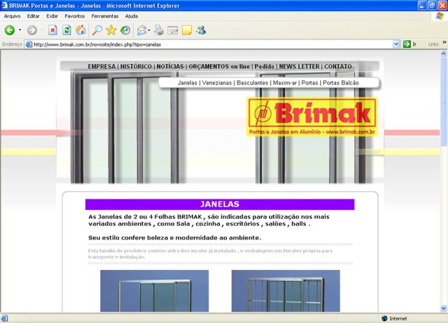
Task: Print the page with the printer icon
Action: tap(159, 30)
